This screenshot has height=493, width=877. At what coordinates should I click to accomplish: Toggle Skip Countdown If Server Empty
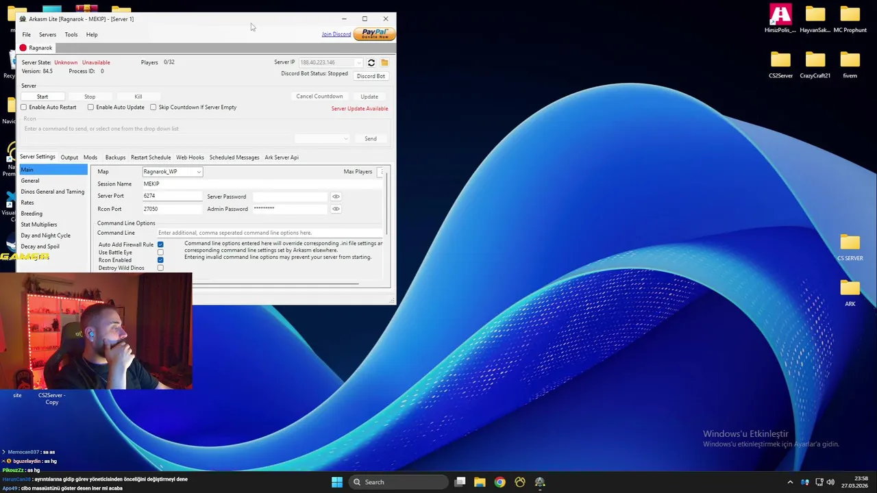click(x=153, y=108)
